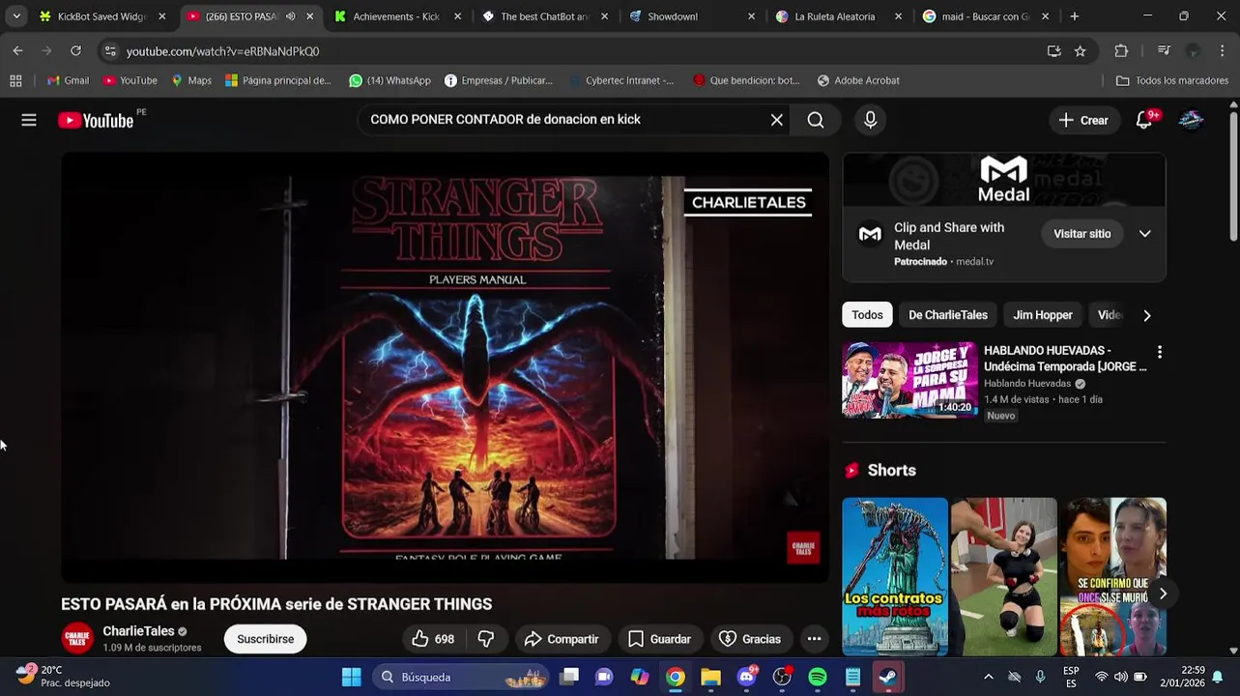The height and width of the screenshot is (696, 1240).
Task: Expand the Medal ad options chevron
Action: 1145,234
